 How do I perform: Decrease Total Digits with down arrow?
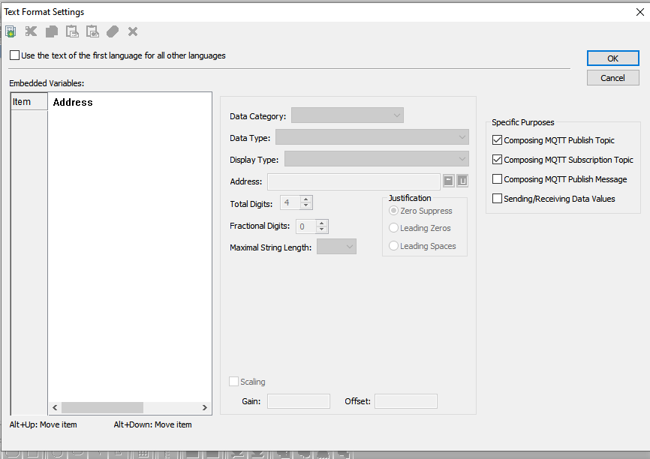pyautogui.click(x=306, y=206)
